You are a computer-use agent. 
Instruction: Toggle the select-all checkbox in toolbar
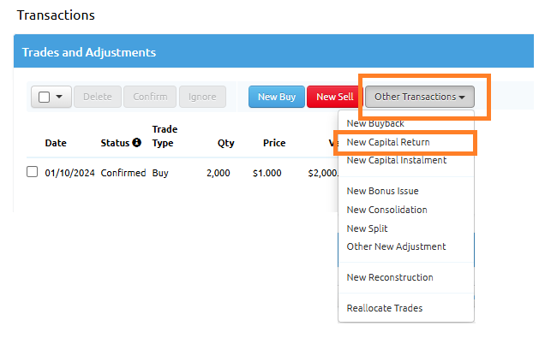pyautogui.click(x=44, y=97)
